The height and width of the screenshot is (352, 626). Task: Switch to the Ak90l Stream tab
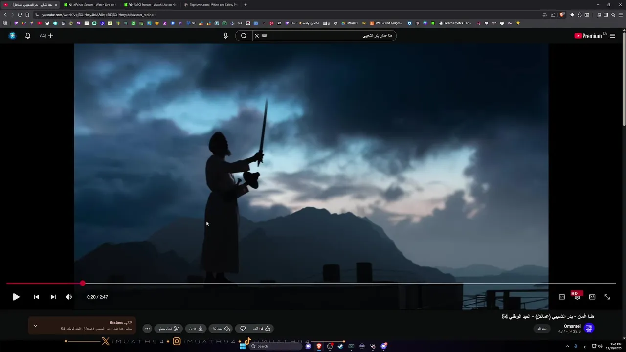click(x=151, y=5)
